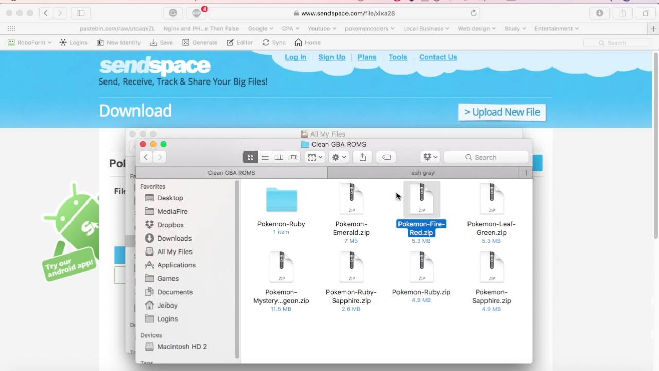Click the sendspace logo

(155, 66)
